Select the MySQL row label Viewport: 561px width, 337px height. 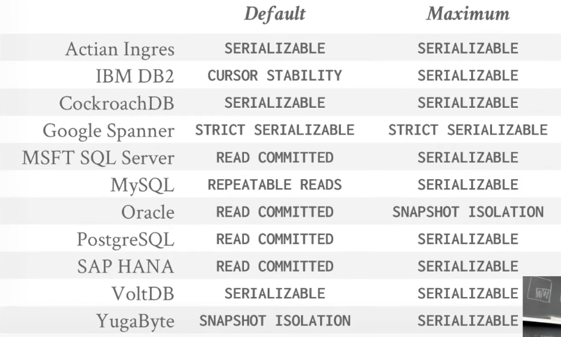click(x=142, y=186)
